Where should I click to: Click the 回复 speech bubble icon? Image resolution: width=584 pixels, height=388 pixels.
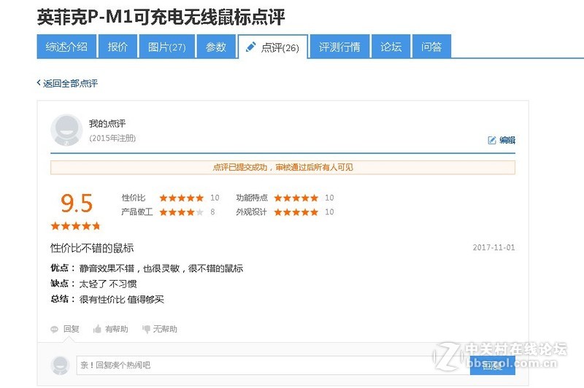[54, 329]
